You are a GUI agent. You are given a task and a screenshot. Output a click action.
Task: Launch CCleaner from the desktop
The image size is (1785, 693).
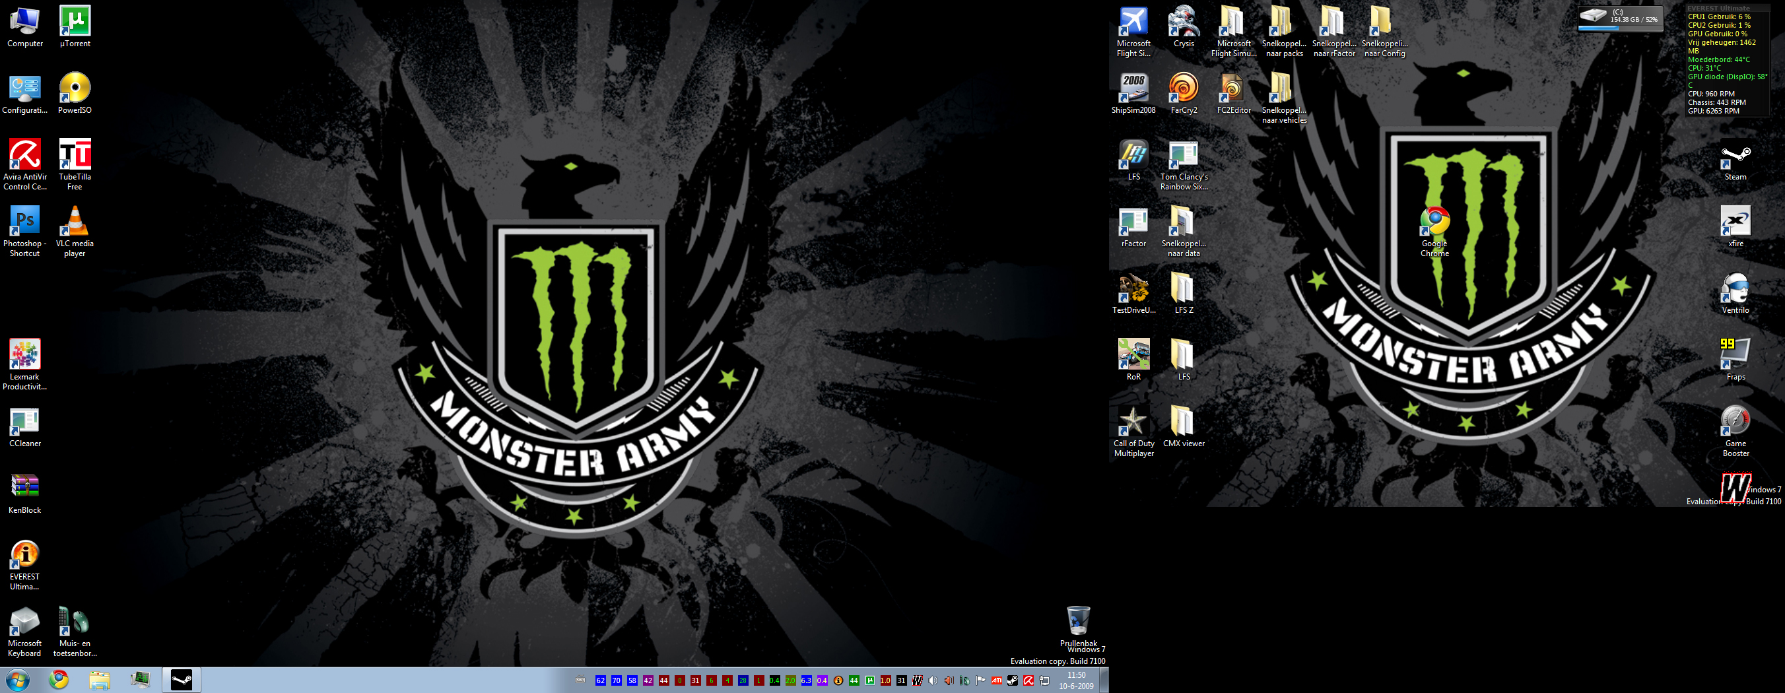pyautogui.click(x=25, y=427)
